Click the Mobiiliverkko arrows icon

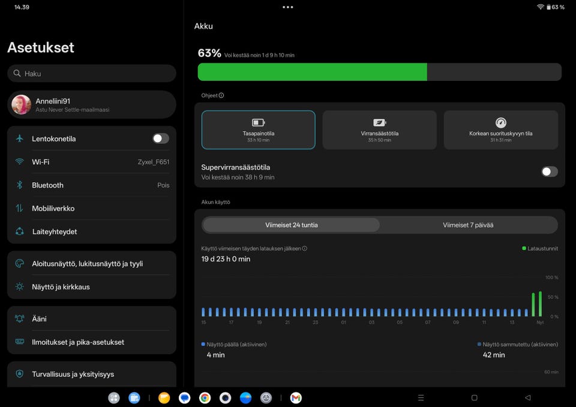(x=20, y=209)
